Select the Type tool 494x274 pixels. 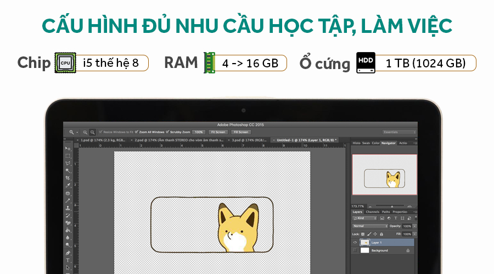click(x=68, y=260)
